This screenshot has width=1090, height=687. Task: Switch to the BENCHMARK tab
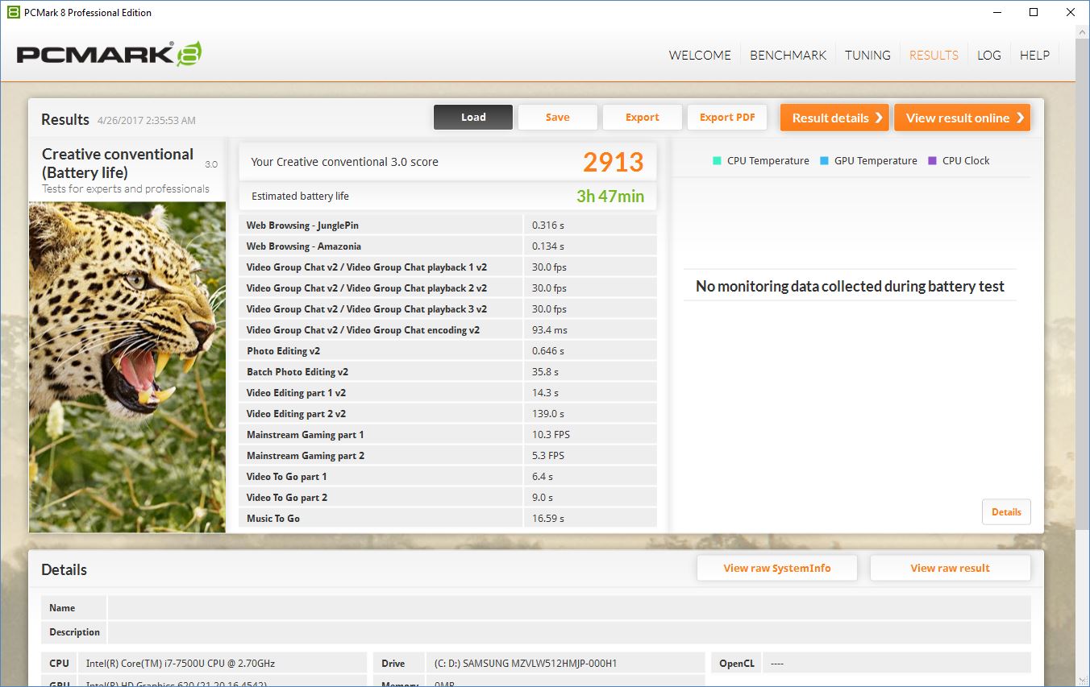point(788,56)
